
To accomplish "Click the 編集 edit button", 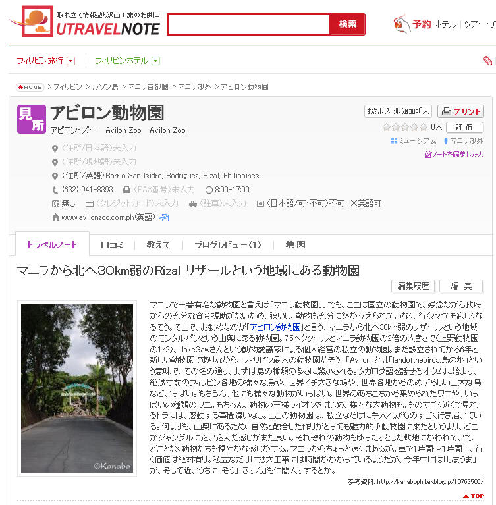I will 461,286.
